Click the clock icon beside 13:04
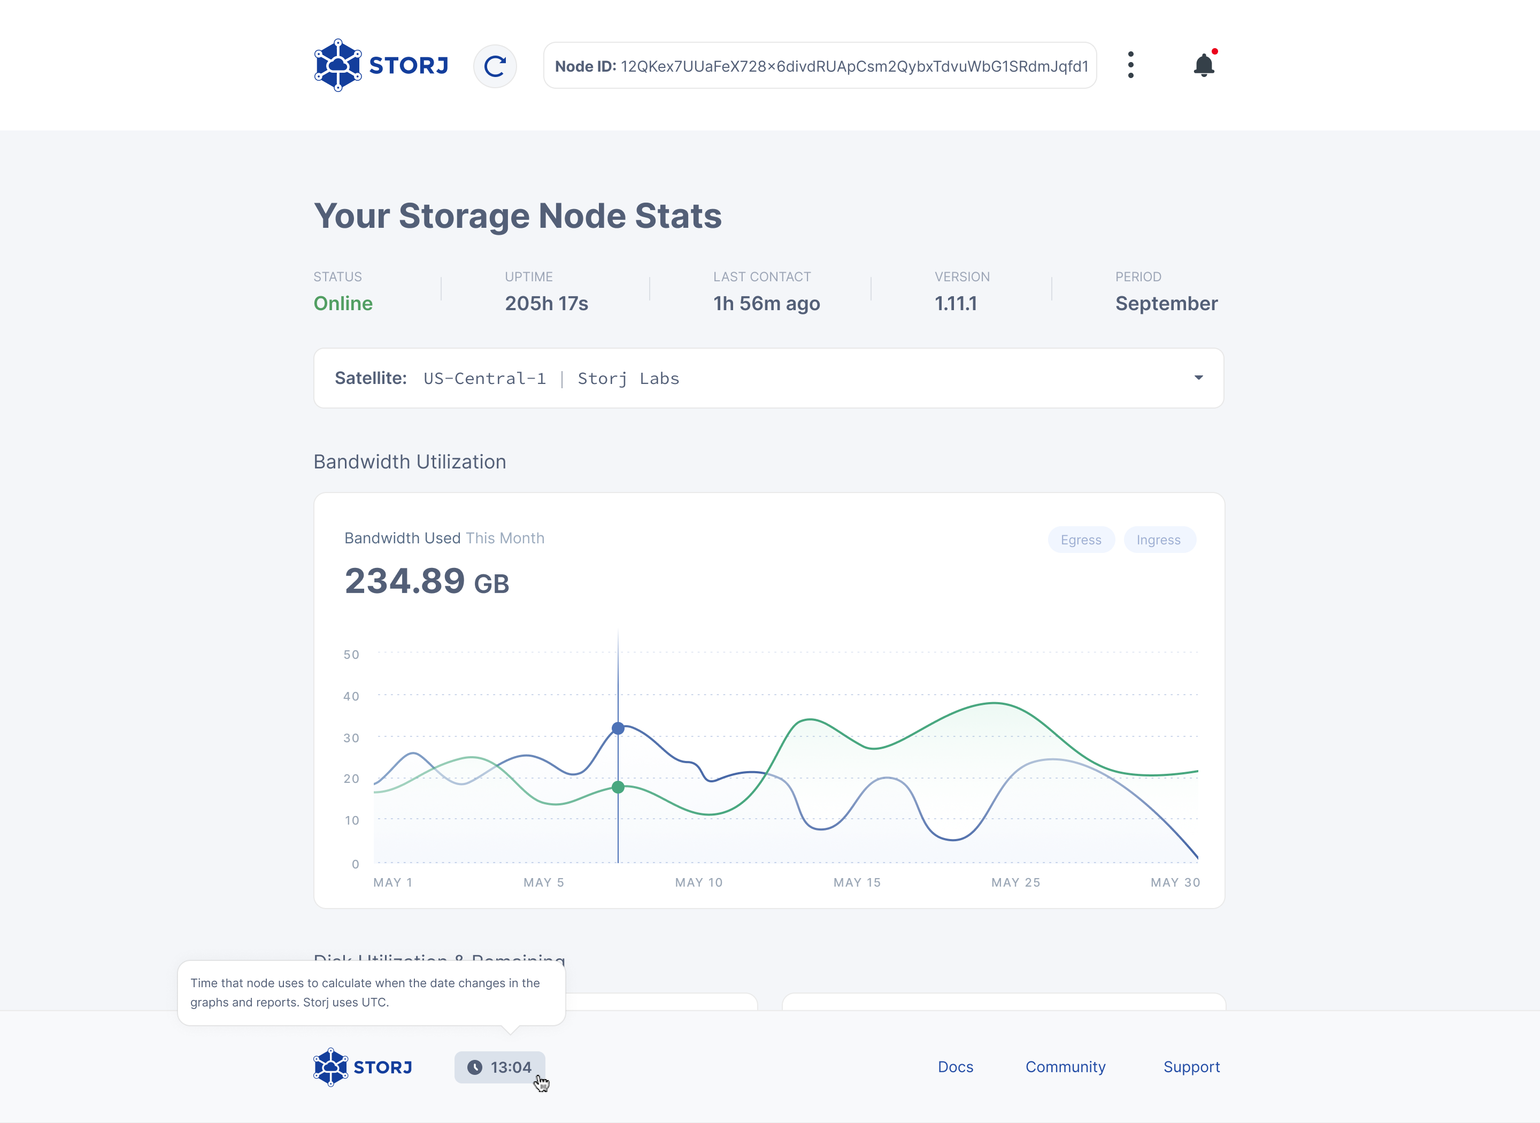1540x1123 pixels. 474,1067
